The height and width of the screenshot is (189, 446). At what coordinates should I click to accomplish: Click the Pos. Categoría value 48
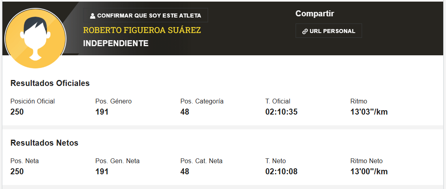[x=185, y=112]
